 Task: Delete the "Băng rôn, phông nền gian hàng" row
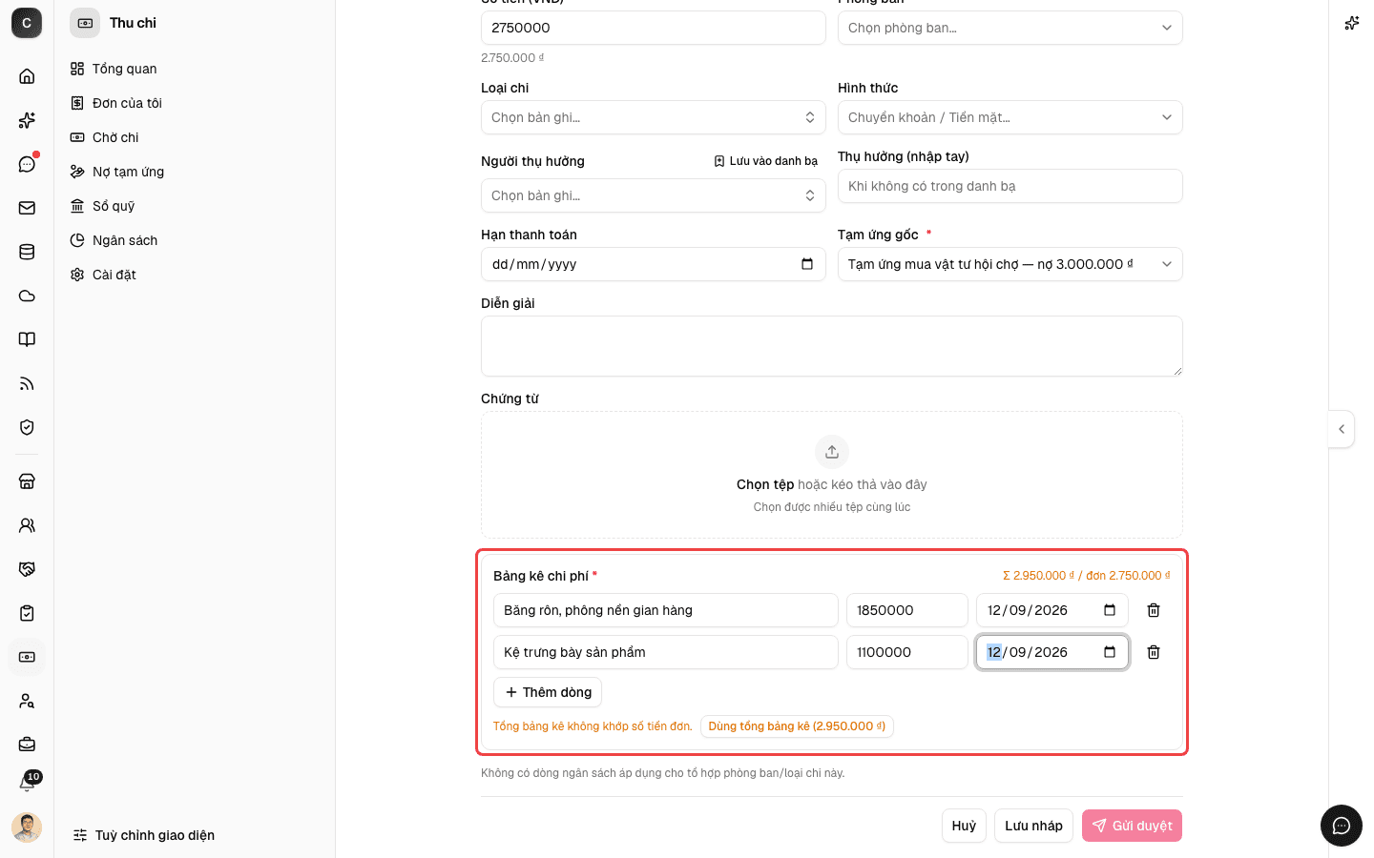[1154, 610]
